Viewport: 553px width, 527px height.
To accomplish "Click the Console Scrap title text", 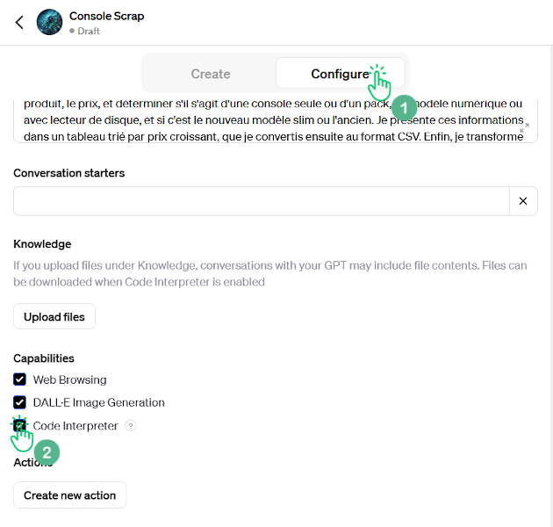I will (x=106, y=16).
